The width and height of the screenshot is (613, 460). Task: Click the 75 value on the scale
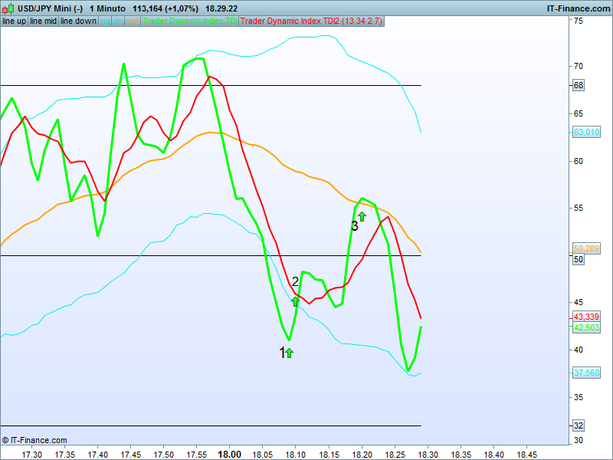pos(579,21)
